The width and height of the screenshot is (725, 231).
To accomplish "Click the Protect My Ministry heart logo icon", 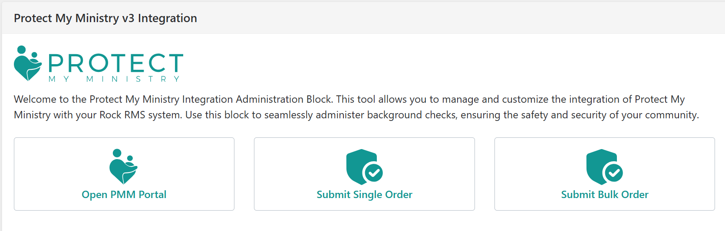I will (x=28, y=63).
